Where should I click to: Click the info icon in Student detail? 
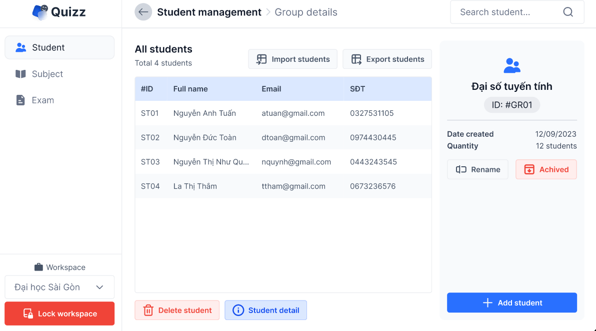[238, 310]
